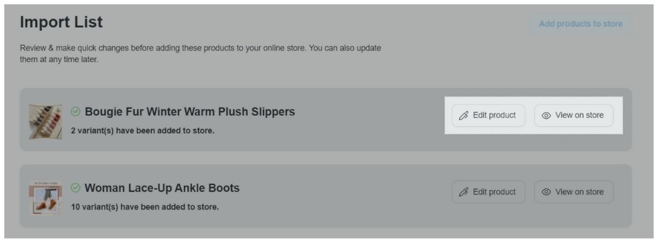Click the '10 variant(s) have been added' text
This screenshot has width=659, height=241.
145,207
